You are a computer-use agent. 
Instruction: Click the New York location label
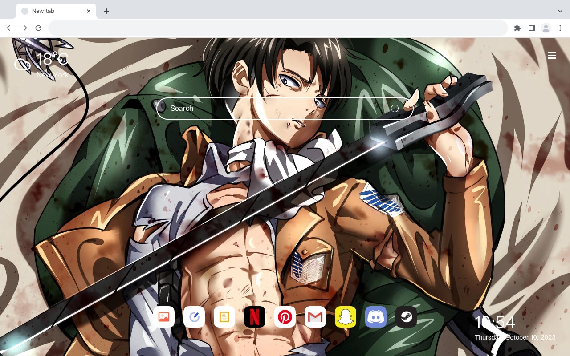coord(53,75)
